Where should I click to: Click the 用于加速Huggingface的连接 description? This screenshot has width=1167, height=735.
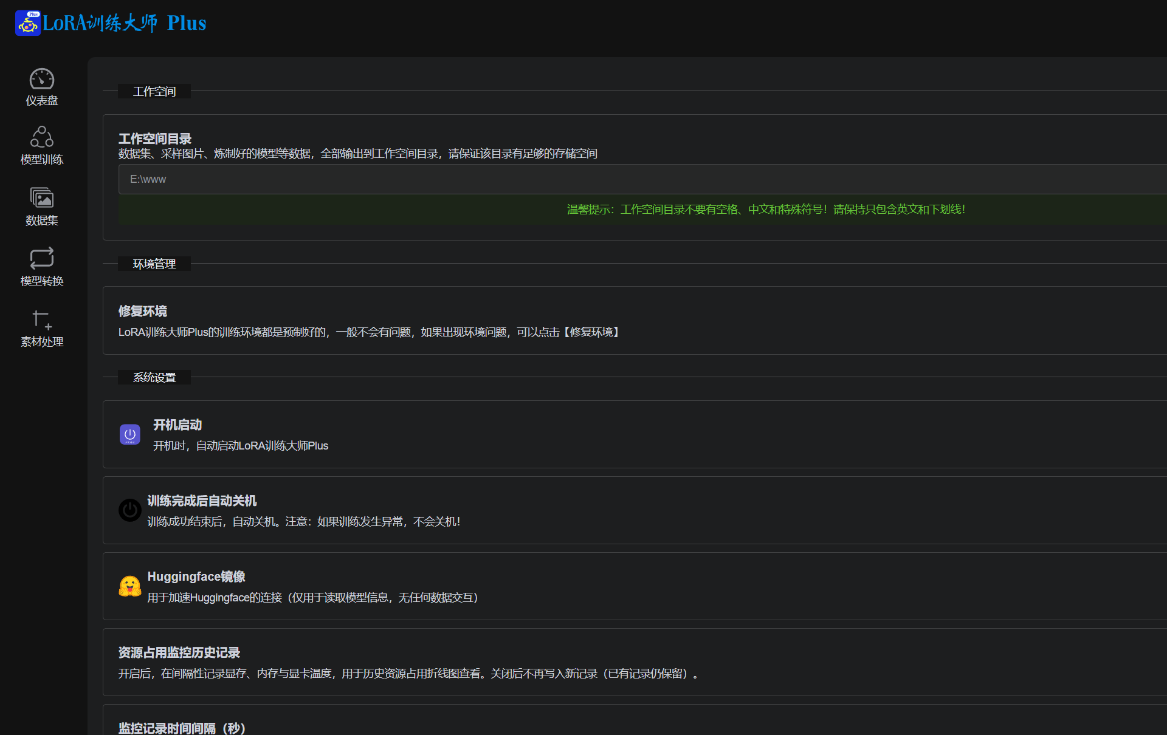tap(312, 598)
